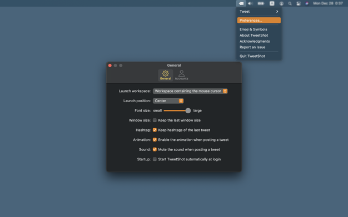This screenshot has height=217, width=348.
Task: Click the 'small' font size label
Action: point(157,110)
